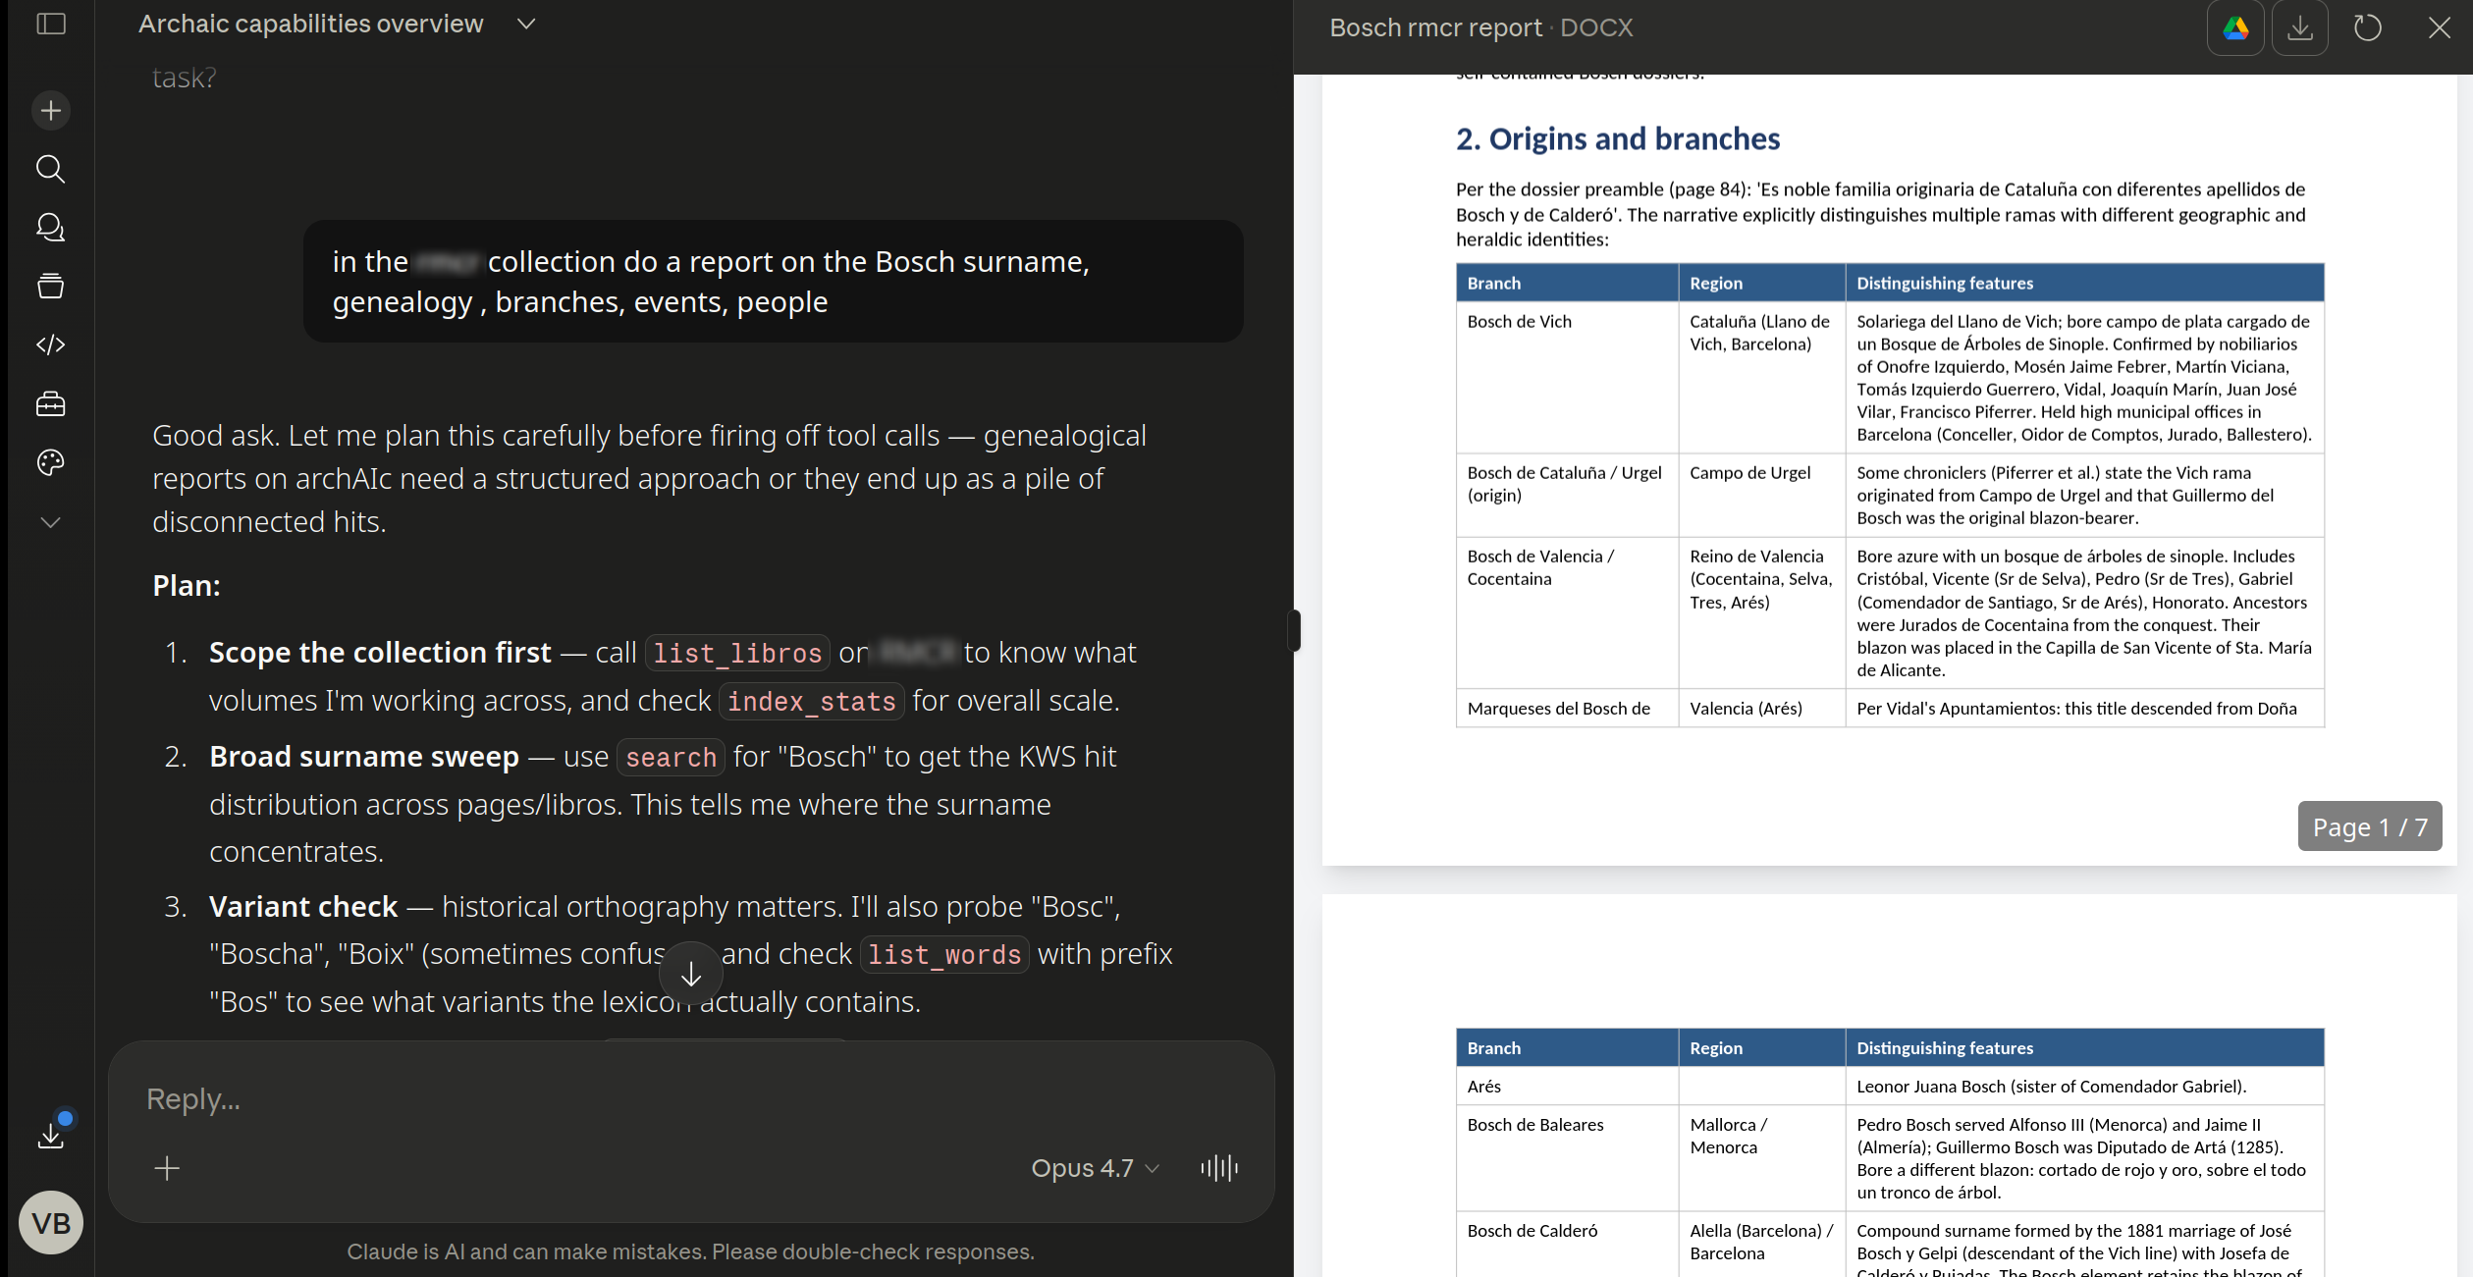Image resolution: width=2473 pixels, height=1277 pixels.
Task: Click the Plan: heading in response
Action: pos(187,586)
